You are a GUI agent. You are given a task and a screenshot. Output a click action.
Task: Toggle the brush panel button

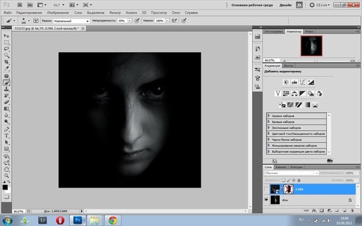tap(36, 20)
